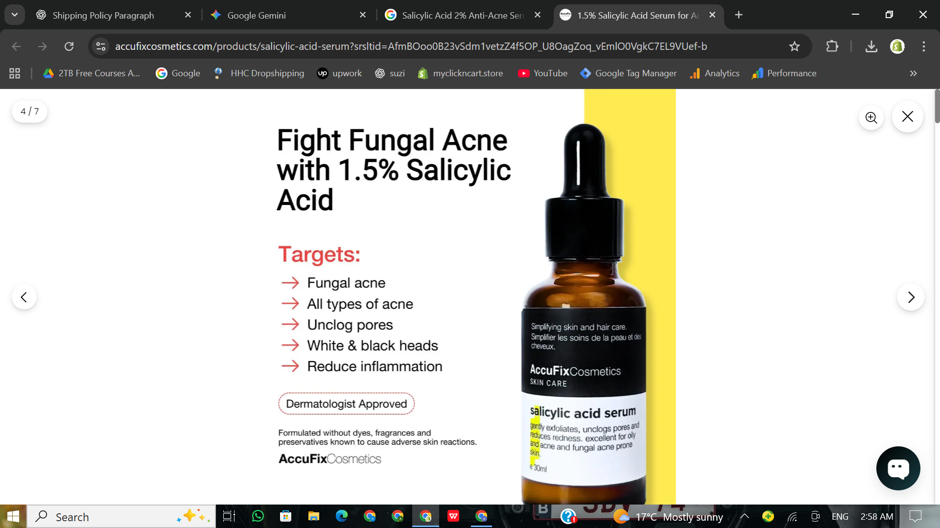Open Chrome's three-dot menu
This screenshot has width=940, height=528.
pos(923,46)
